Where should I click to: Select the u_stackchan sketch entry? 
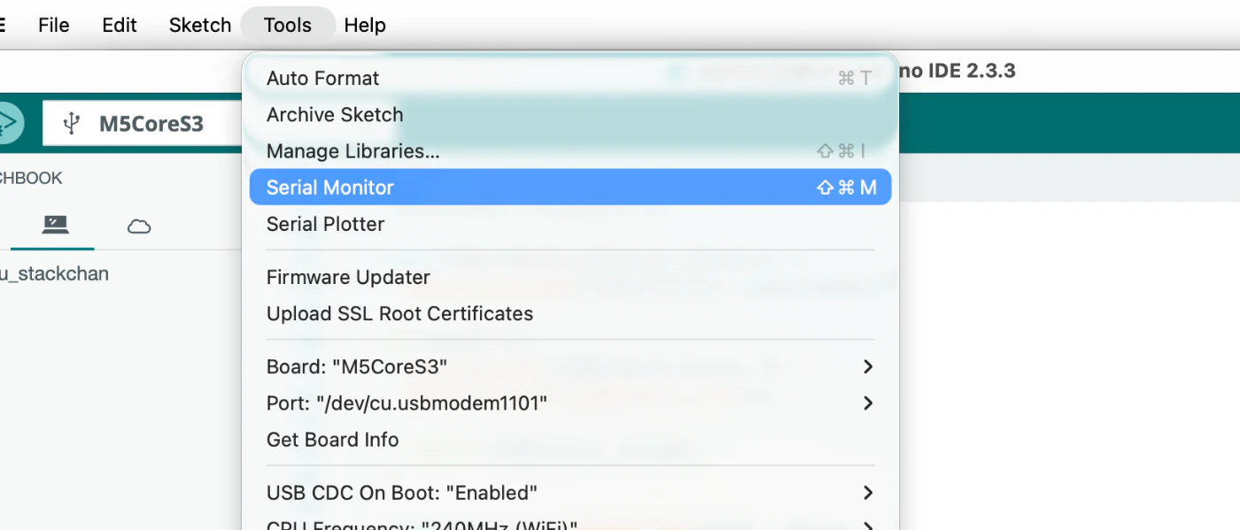(x=54, y=273)
